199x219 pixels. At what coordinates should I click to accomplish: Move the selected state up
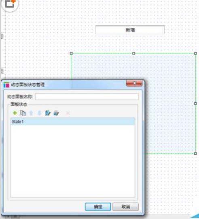[31, 113]
